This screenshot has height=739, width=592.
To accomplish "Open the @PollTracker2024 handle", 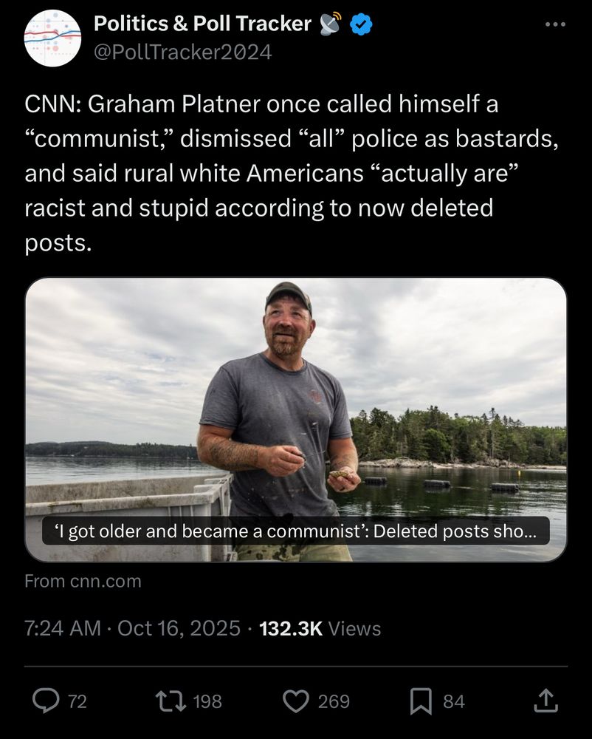I will 182,52.
